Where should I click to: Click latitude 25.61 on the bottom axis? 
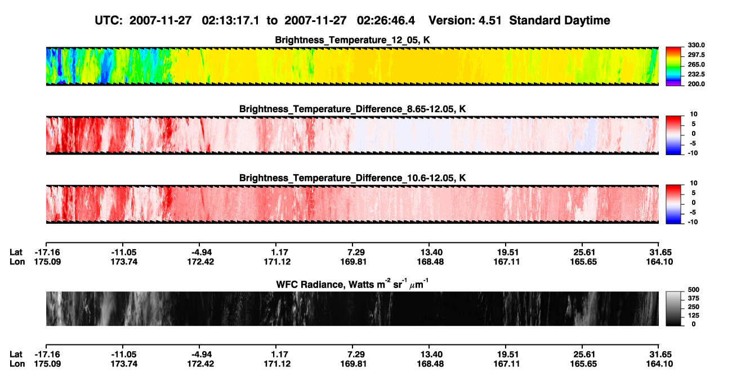pos(583,355)
